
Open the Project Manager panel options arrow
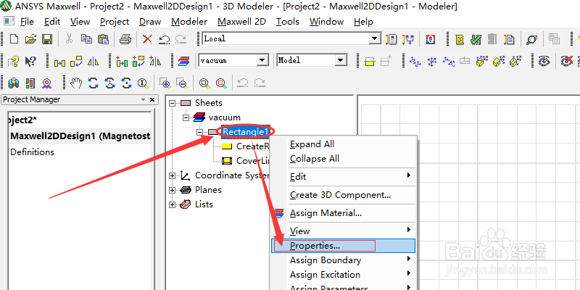[x=143, y=100]
